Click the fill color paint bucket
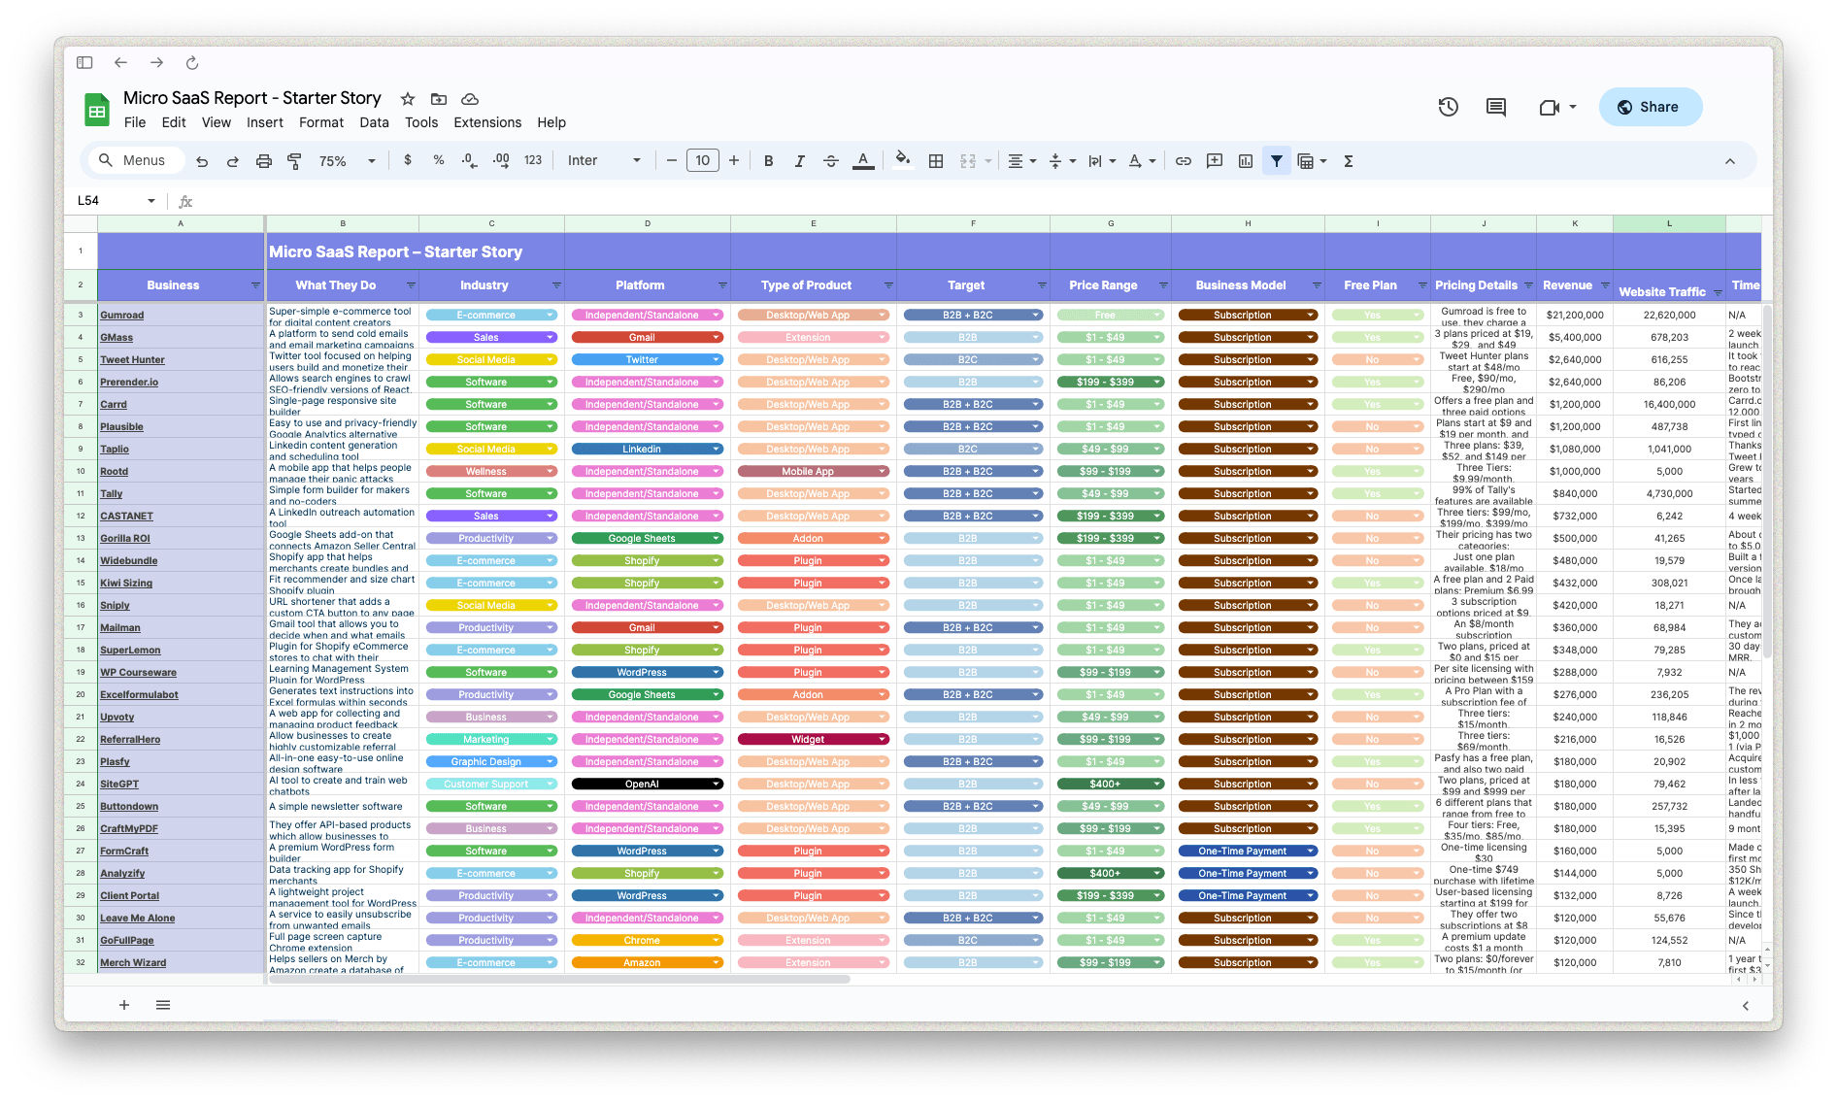Screen dimensions: 1837x1103 902,160
